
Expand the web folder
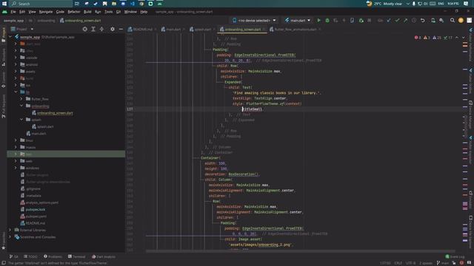pyautogui.click(x=16, y=161)
